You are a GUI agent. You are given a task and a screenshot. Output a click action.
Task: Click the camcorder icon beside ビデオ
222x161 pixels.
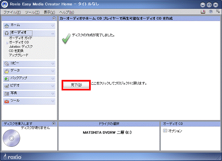[x=6, y=86]
